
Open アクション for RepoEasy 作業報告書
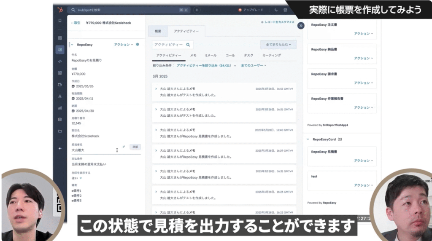(x=363, y=107)
